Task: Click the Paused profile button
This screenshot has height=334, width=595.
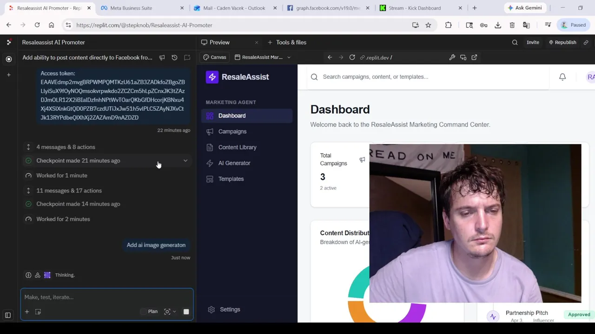Action: point(573,25)
